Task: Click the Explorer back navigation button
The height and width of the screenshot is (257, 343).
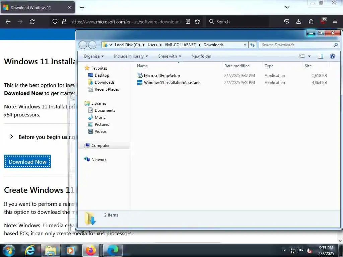Action: tap(83, 45)
